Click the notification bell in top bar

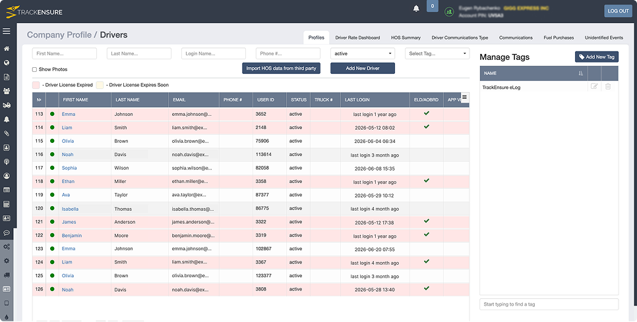pyautogui.click(x=416, y=9)
